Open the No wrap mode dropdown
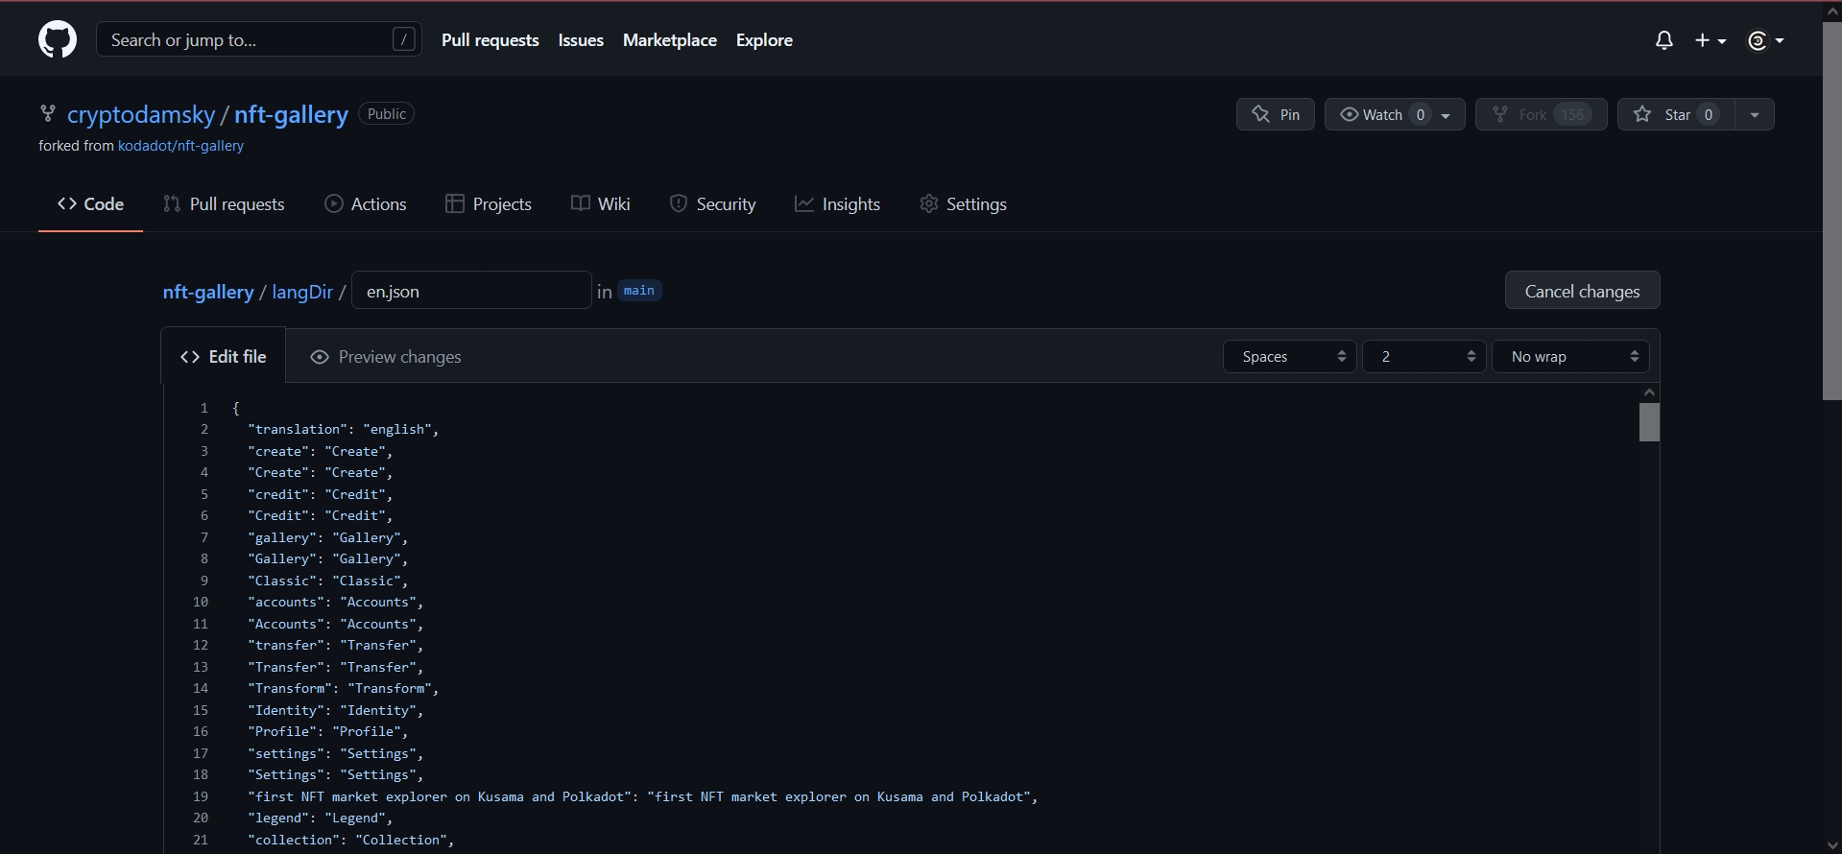1842x854 pixels. click(x=1570, y=357)
